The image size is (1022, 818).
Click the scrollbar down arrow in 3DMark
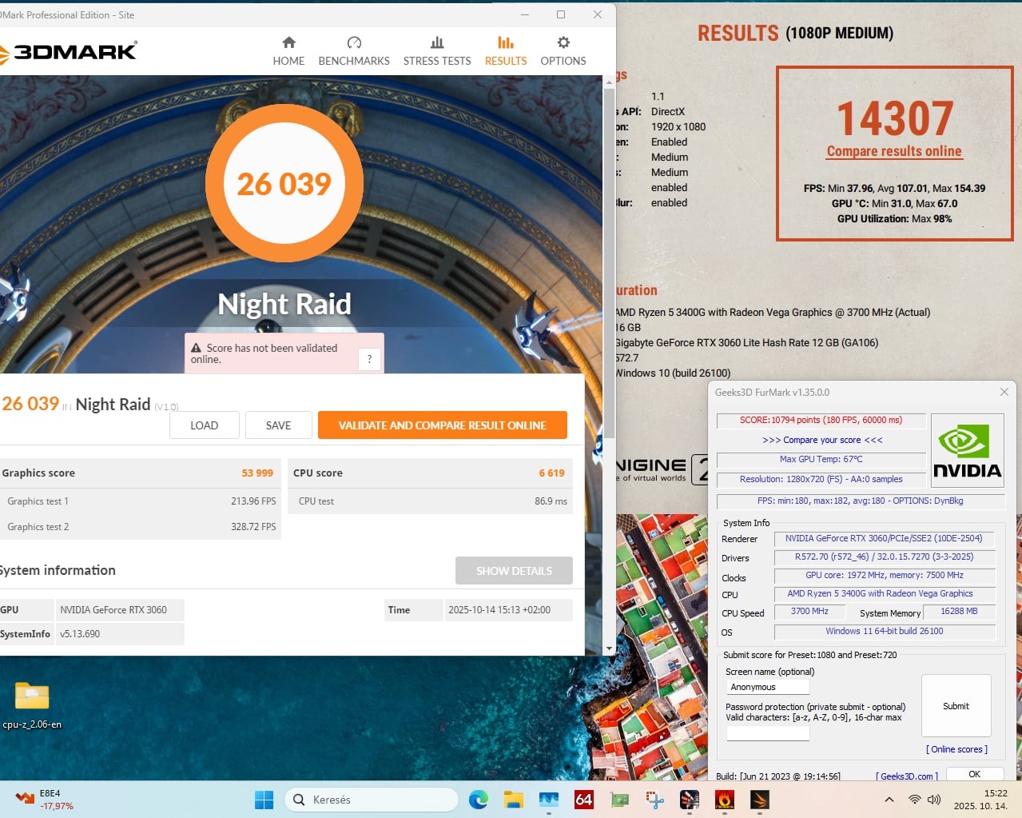pos(609,648)
